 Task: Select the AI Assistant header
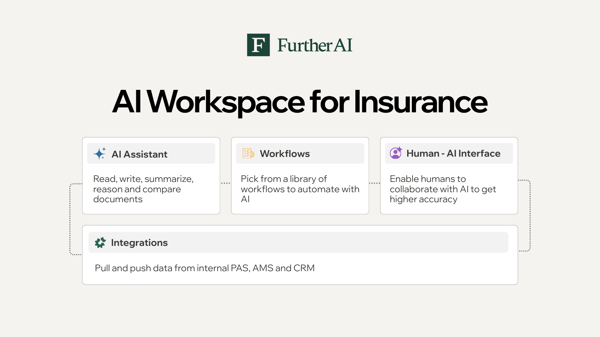[x=139, y=154]
